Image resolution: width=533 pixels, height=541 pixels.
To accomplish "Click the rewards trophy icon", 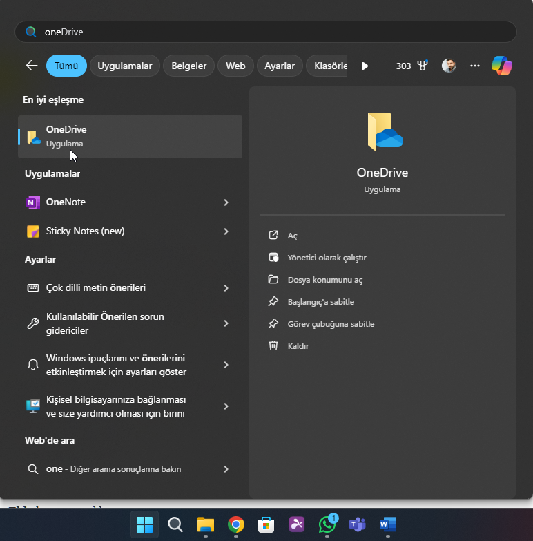I will click(x=422, y=66).
